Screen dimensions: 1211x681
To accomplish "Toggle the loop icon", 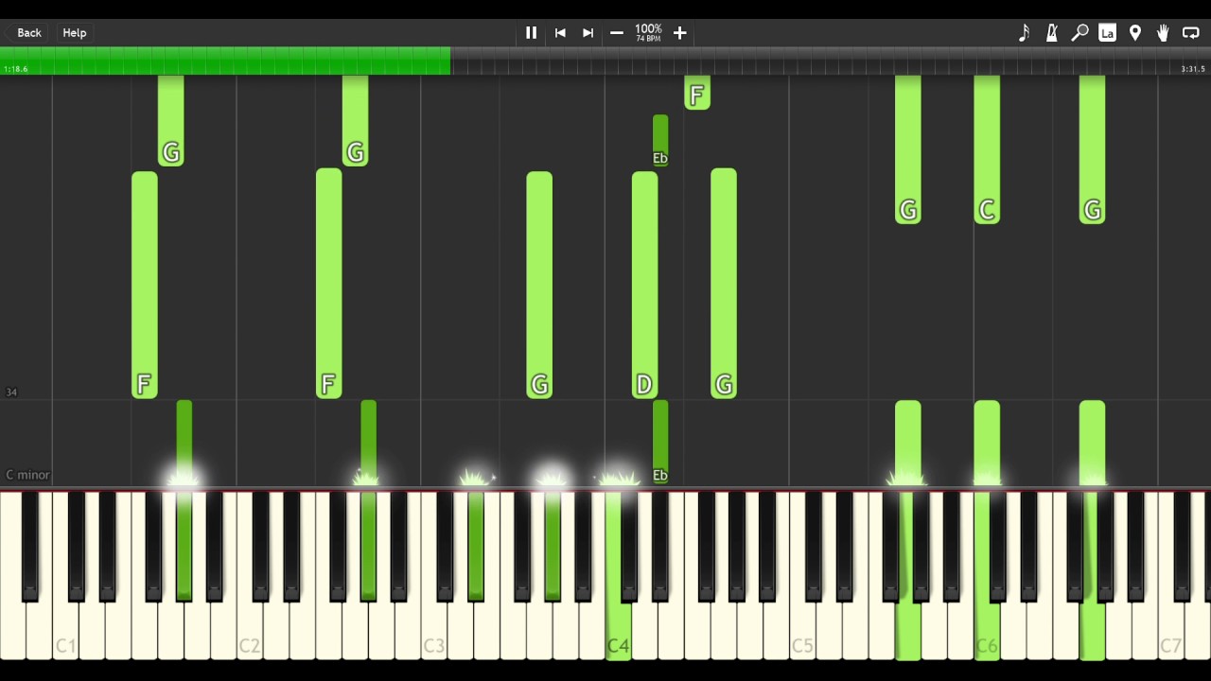I will click(1191, 32).
